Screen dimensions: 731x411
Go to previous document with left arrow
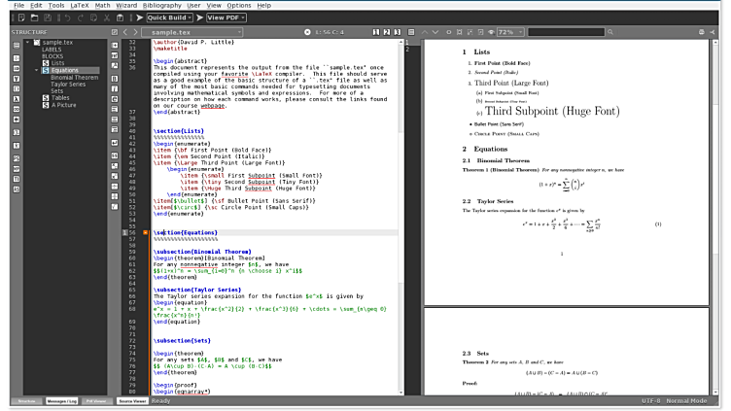coord(124,32)
